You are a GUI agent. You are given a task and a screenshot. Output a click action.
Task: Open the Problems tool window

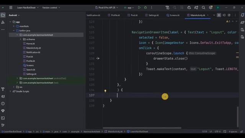pos(3,103)
